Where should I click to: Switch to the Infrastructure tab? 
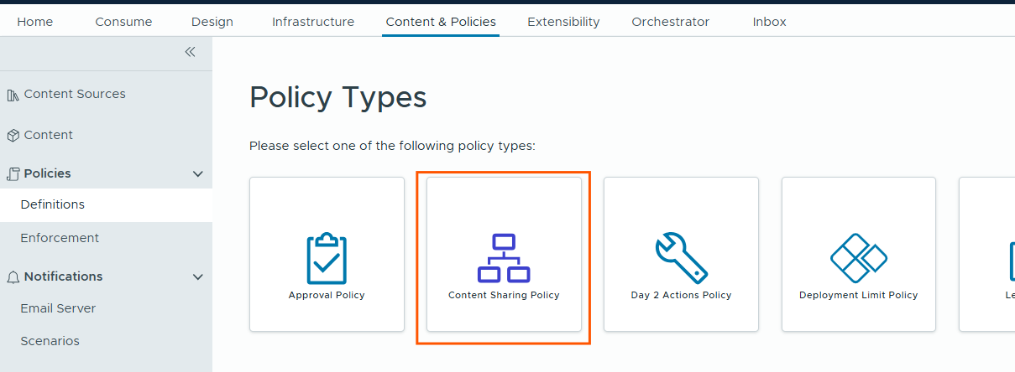point(313,22)
